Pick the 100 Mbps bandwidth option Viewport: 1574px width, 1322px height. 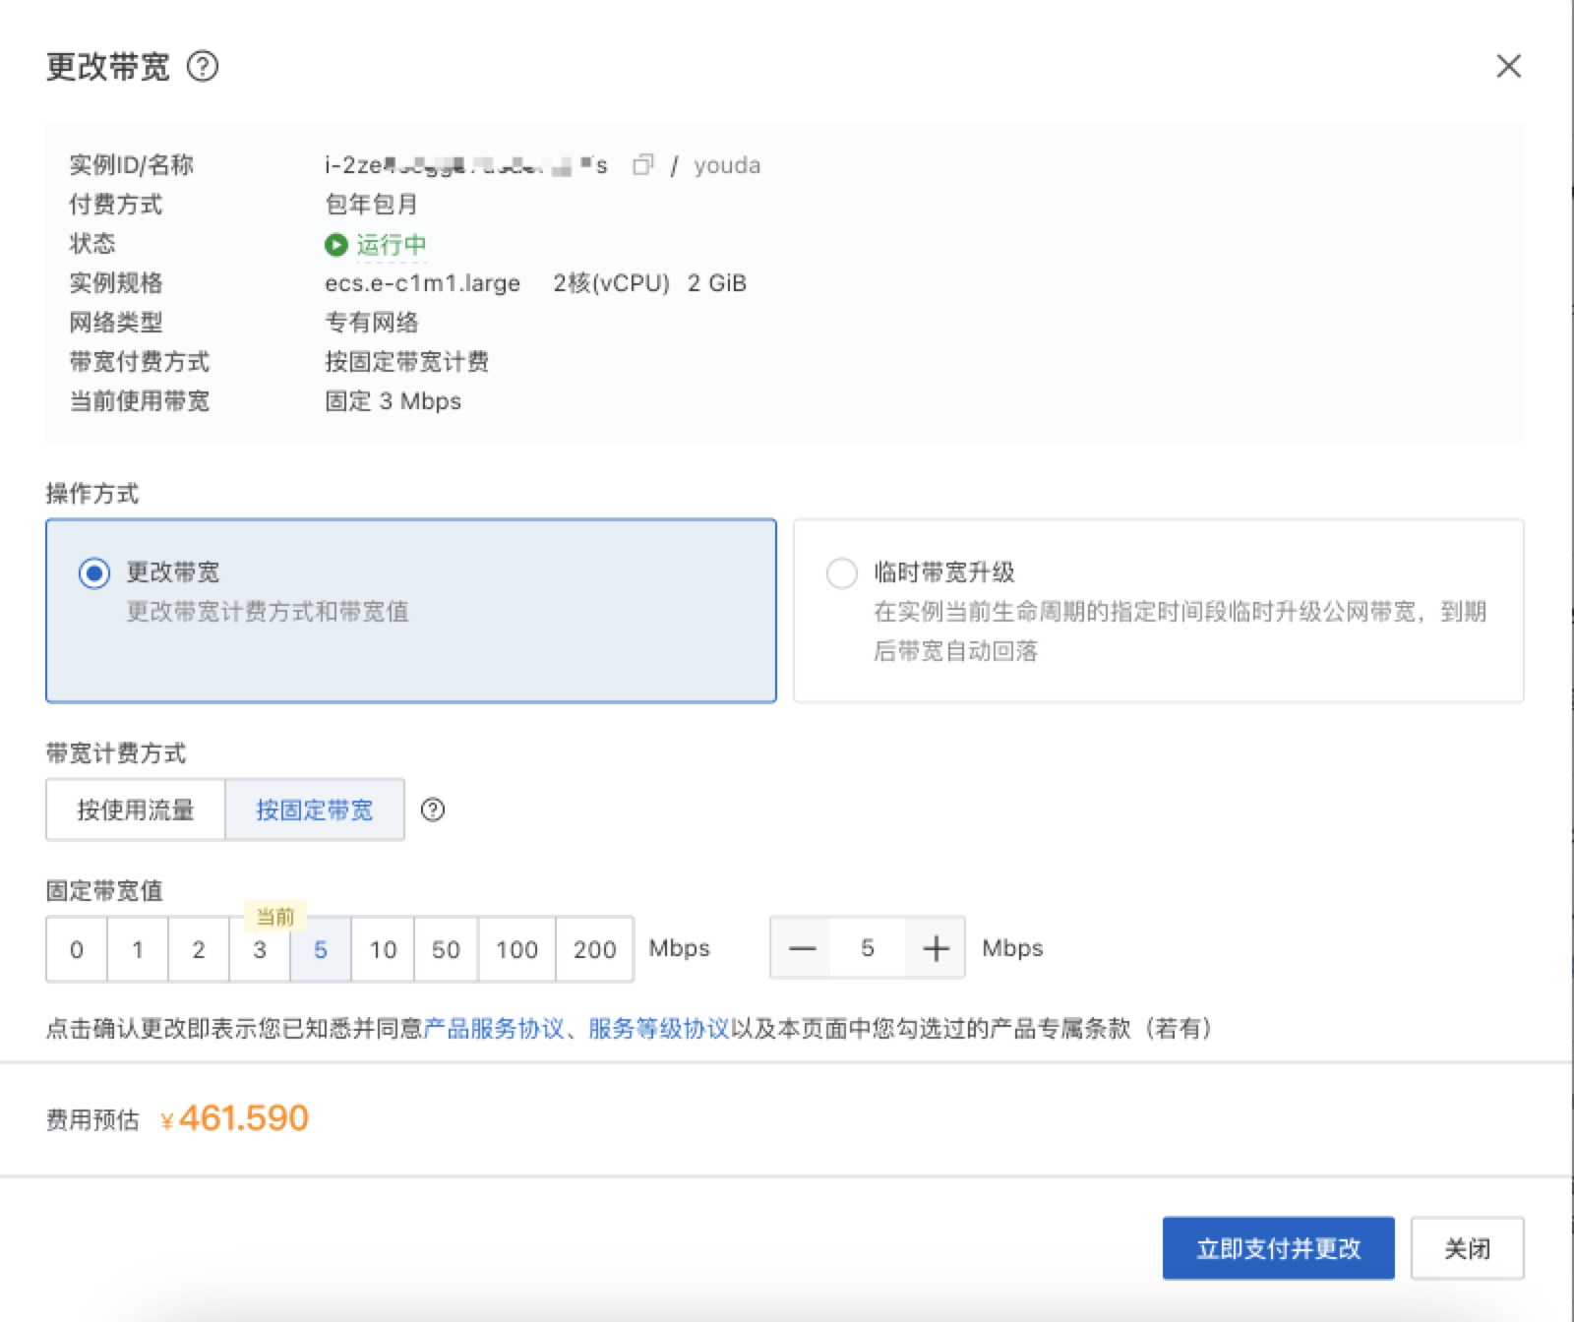click(516, 949)
